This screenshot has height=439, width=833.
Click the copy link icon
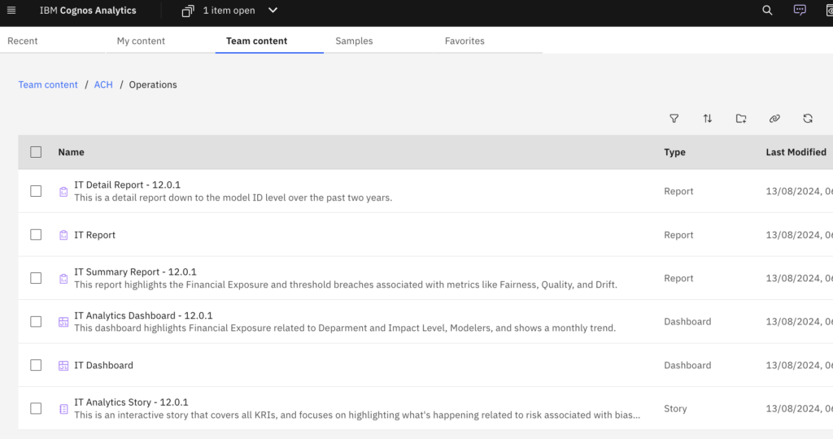tap(774, 119)
